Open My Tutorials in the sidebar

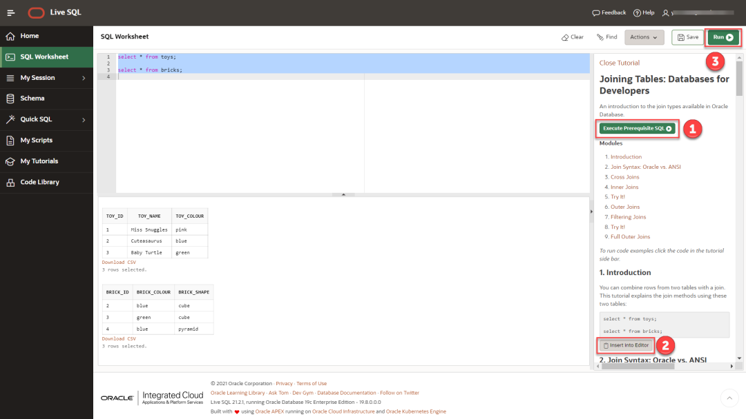pos(47,161)
